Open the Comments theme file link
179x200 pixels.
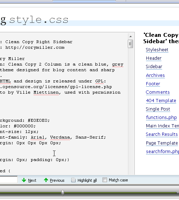[158, 92]
